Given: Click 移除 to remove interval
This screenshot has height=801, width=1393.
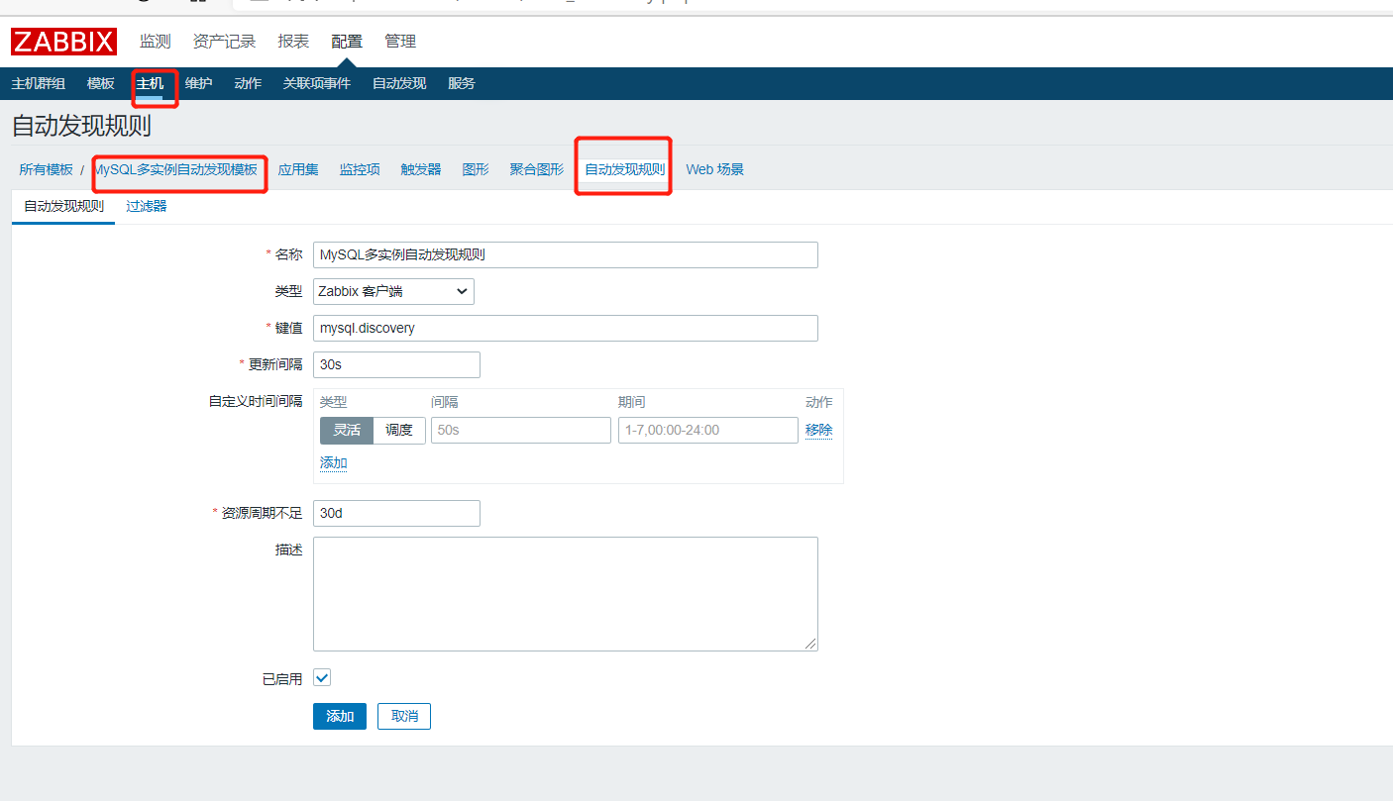Looking at the screenshot, I should coord(819,430).
